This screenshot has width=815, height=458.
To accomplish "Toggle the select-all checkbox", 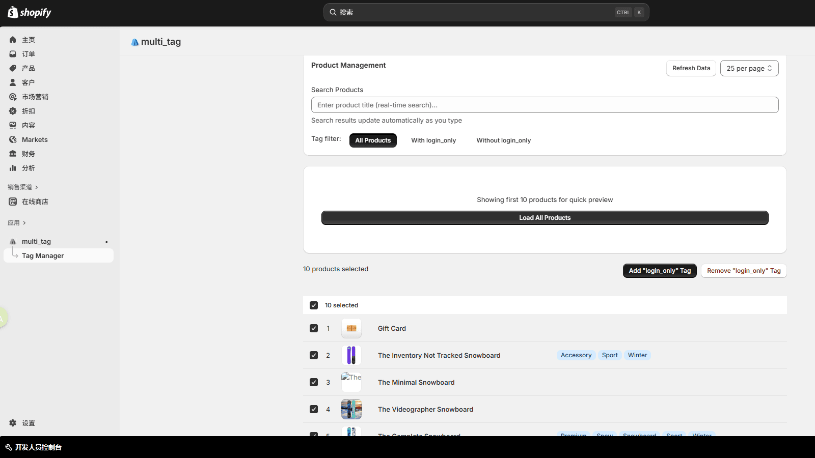I will pyautogui.click(x=314, y=305).
